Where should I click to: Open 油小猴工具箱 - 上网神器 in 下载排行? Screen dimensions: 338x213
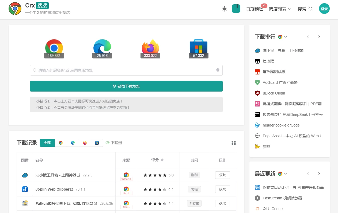click(x=283, y=50)
